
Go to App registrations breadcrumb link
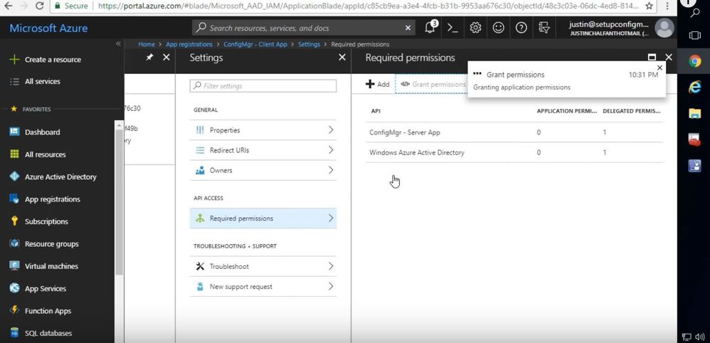(x=189, y=44)
